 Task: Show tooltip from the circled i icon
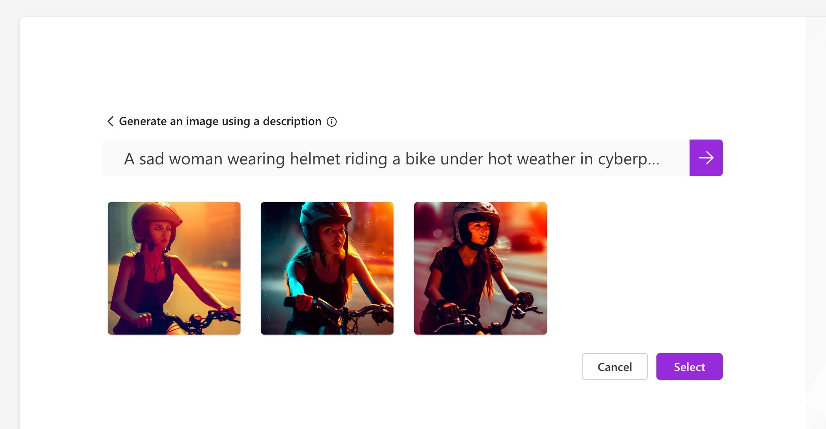(332, 122)
